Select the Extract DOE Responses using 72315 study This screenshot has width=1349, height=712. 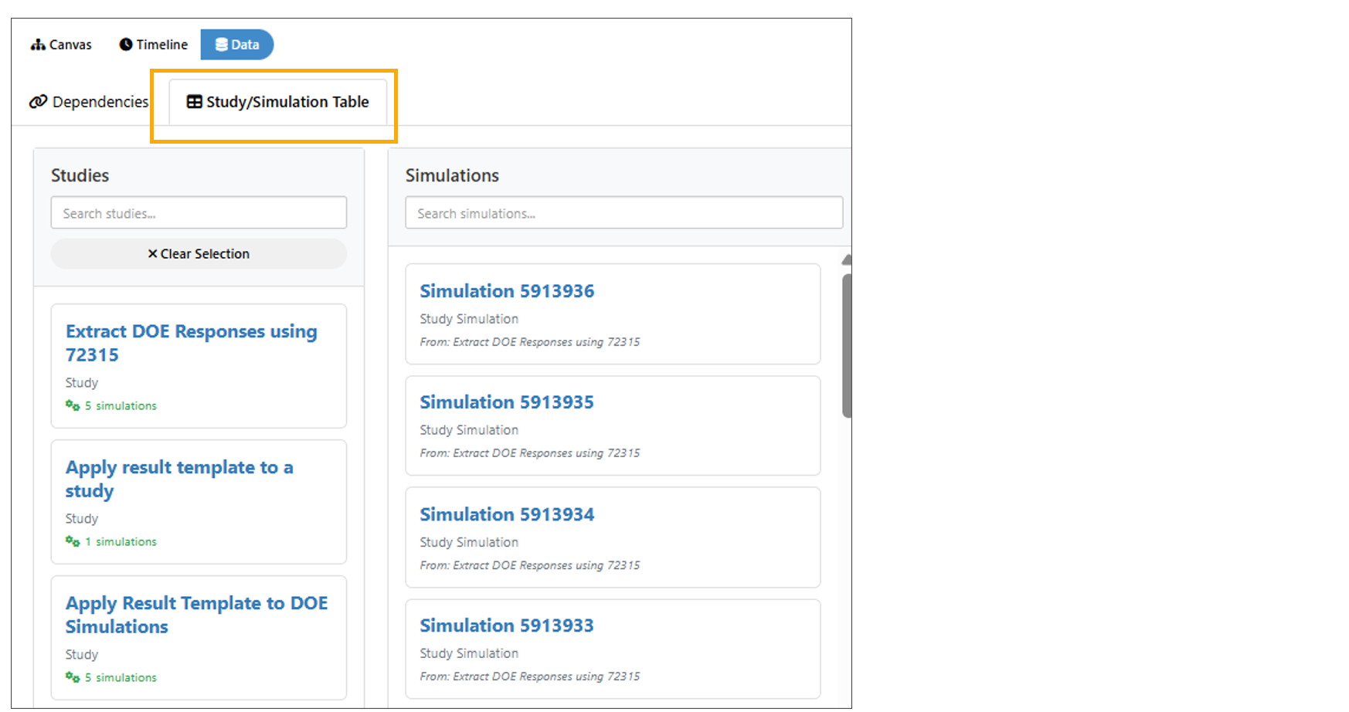pos(191,343)
